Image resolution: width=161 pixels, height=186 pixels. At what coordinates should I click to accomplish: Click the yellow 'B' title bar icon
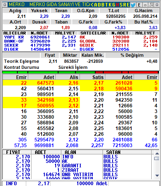pyautogui.click(x=103, y=5)
